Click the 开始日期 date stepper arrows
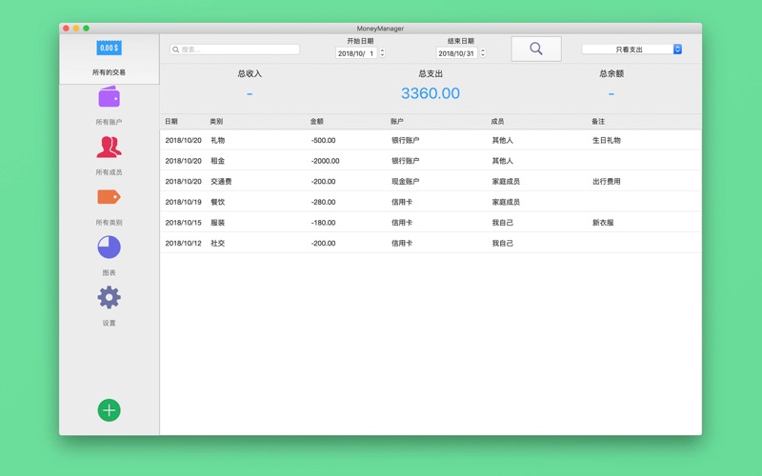The height and width of the screenshot is (476, 762). click(383, 53)
